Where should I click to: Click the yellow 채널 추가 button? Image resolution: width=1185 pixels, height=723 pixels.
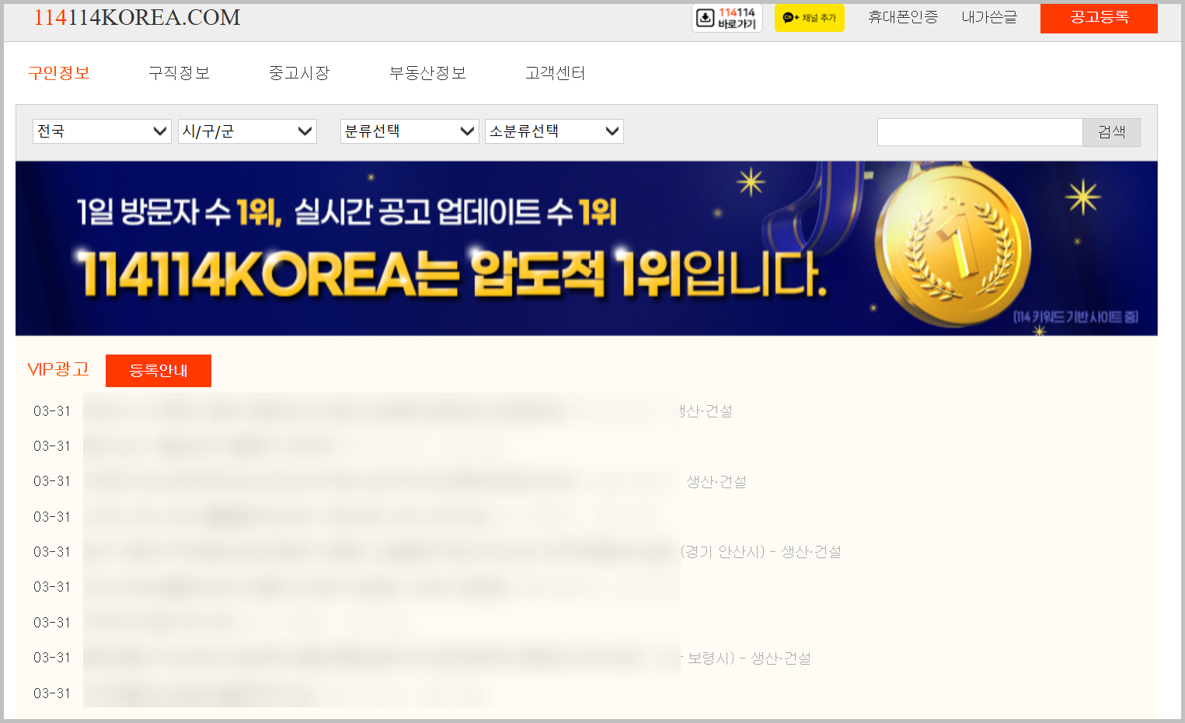(x=810, y=18)
